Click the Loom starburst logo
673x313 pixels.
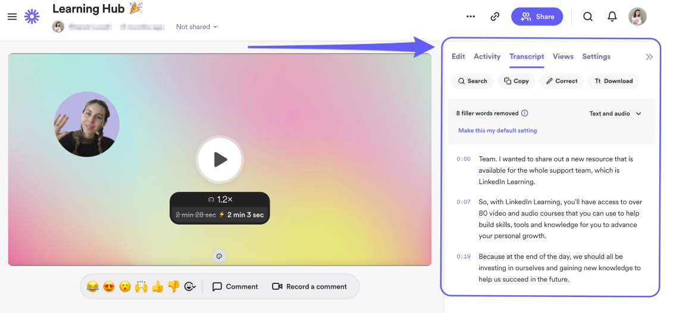click(32, 17)
